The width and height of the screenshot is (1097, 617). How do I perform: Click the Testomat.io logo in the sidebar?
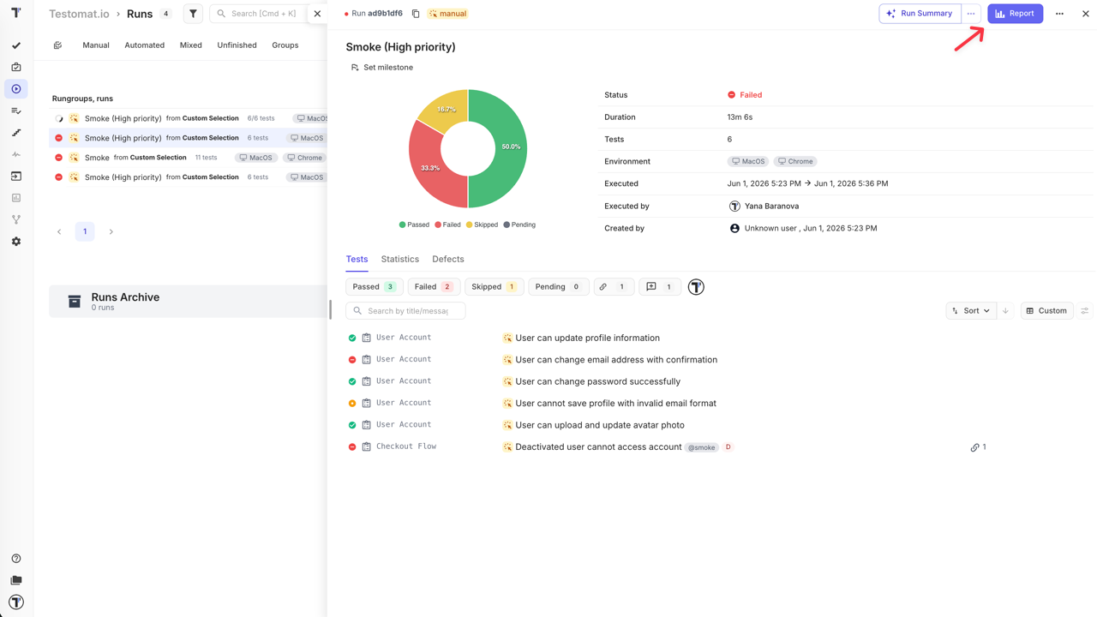tap(16, 13)
